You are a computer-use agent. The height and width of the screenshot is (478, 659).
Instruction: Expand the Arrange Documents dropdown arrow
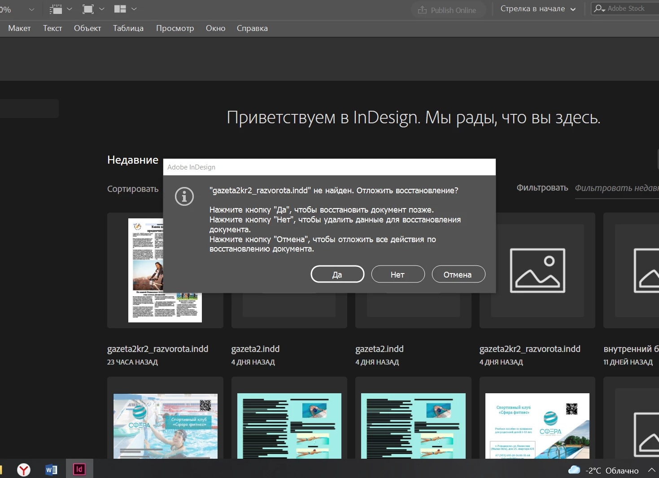tap(134, 9)
